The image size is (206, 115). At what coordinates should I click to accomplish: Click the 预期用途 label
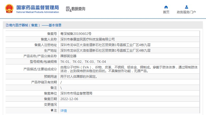click(x=50, y=77)
